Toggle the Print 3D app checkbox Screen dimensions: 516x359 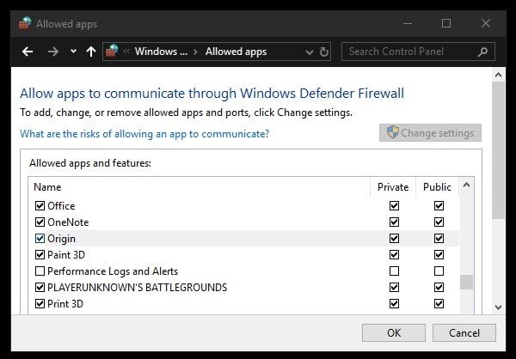point(40,304)
